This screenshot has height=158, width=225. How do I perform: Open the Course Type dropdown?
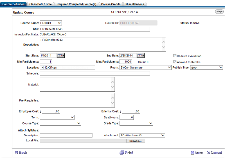[x=60, y=123]
